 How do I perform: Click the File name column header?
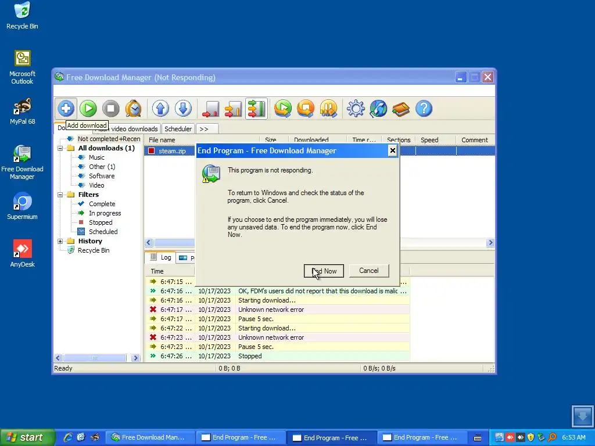click(x=202, y=140)
